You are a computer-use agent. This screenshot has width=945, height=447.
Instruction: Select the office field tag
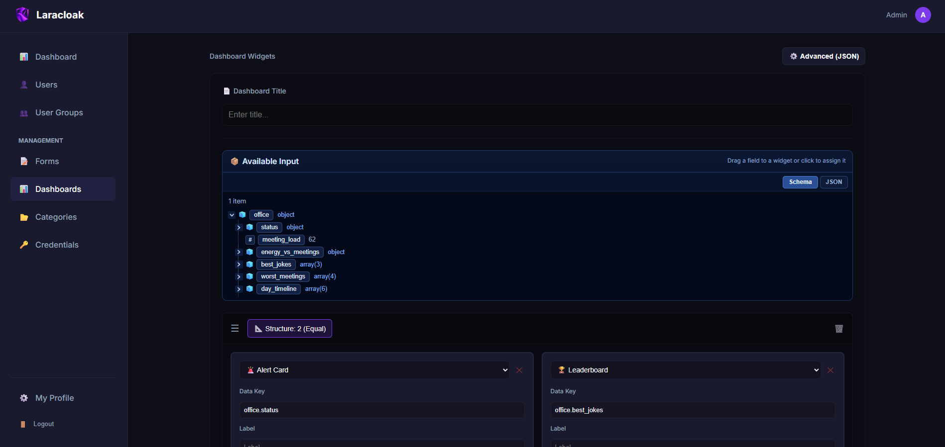(261, 215)
